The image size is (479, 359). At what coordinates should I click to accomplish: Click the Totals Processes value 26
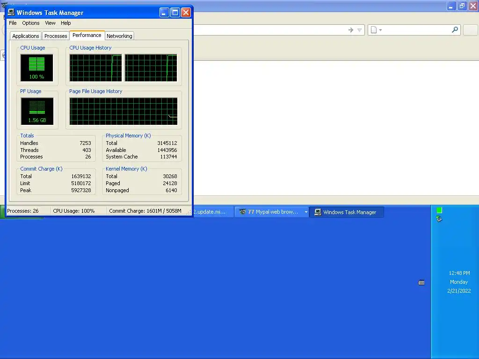pos(88,157)
